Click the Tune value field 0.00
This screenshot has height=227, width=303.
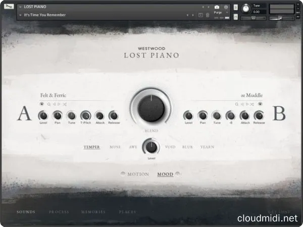coord(259,12)
